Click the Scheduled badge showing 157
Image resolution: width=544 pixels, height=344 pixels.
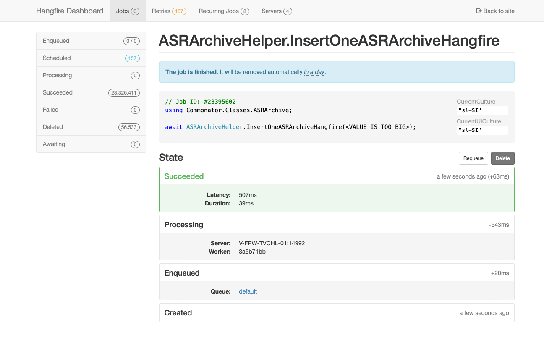[x=132, y=58]
